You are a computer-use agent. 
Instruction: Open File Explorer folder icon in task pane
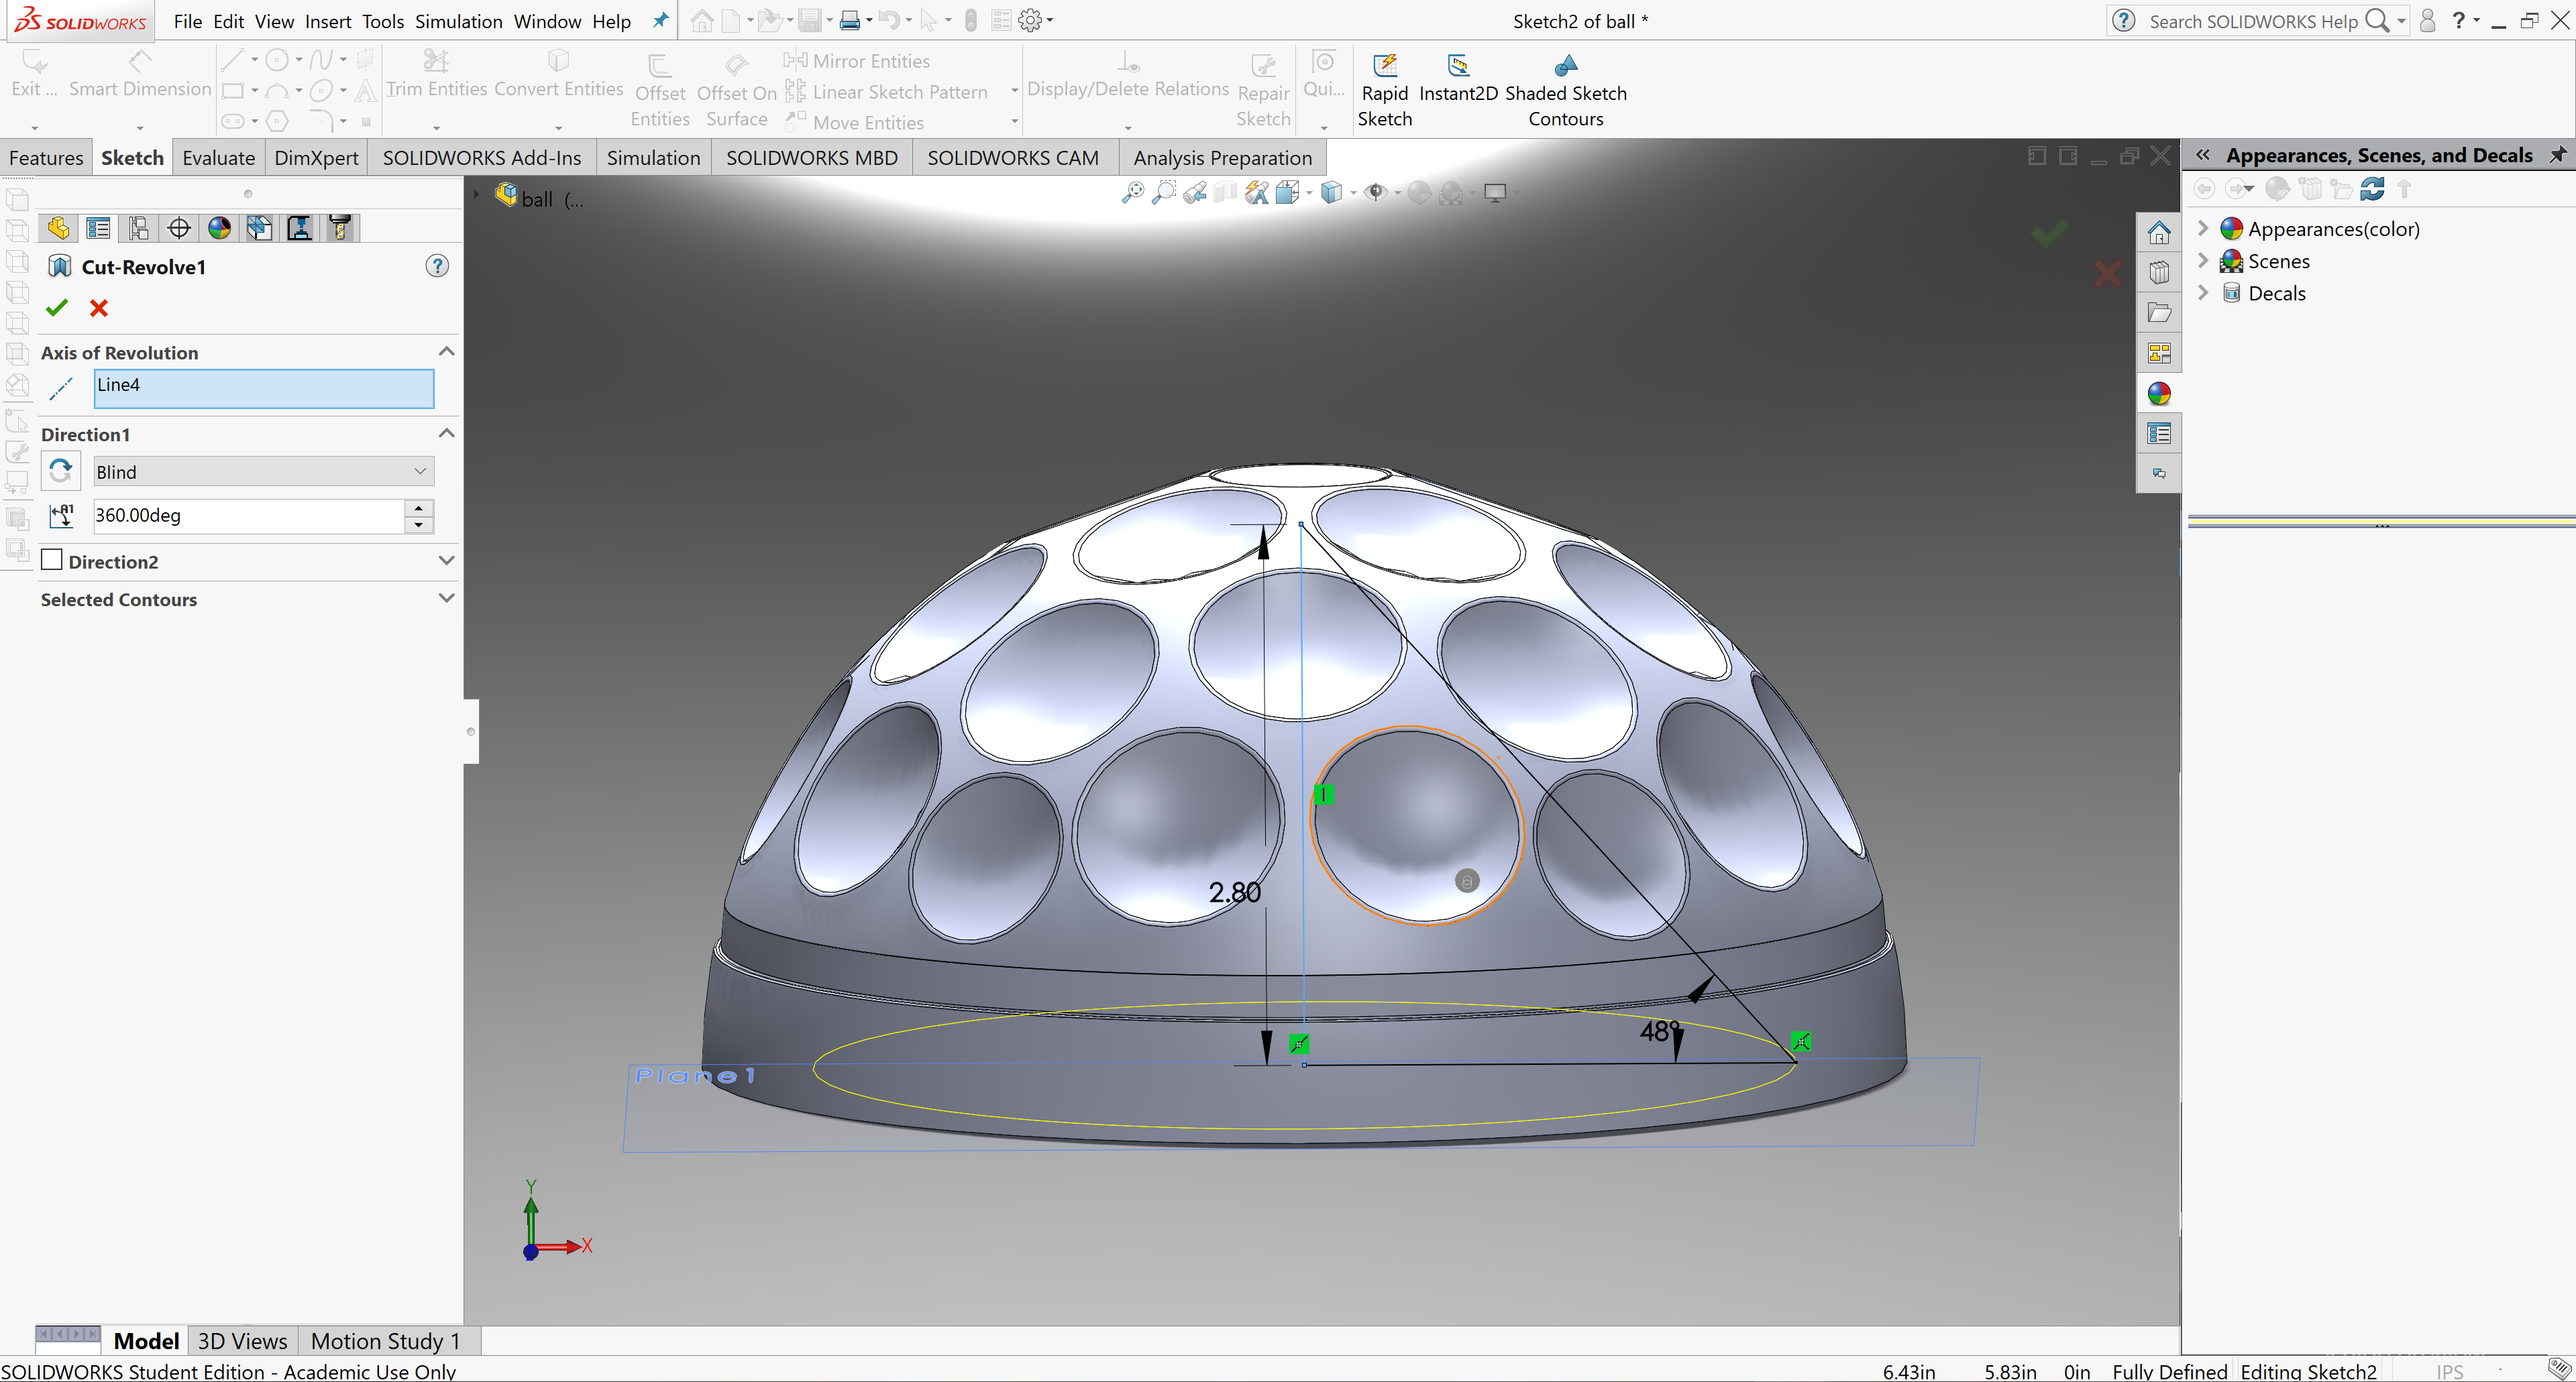tap(2159, 312)
